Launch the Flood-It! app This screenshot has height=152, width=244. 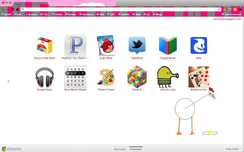pyautogui.click(x=137, y=77)
